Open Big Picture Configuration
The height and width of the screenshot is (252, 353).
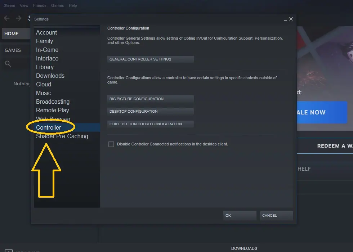151,99
